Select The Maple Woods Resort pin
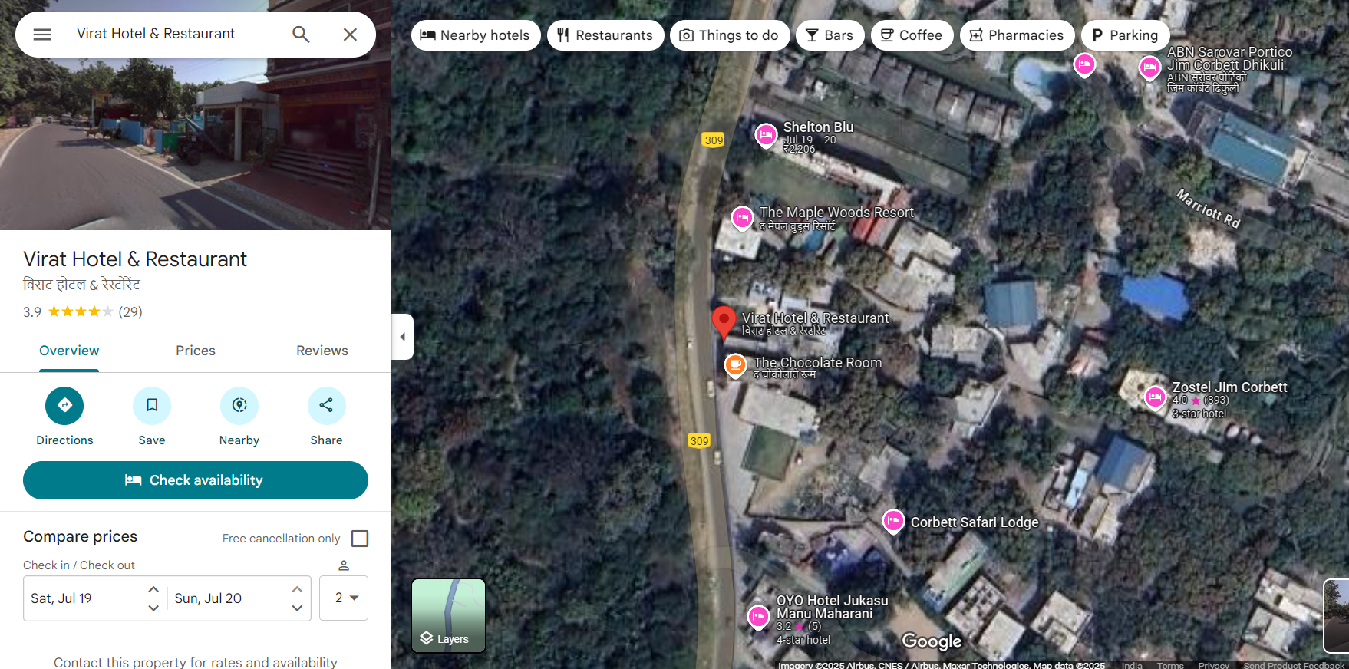Image resolution: width=1349 pixels, height=669 pixels. (742, 219)
